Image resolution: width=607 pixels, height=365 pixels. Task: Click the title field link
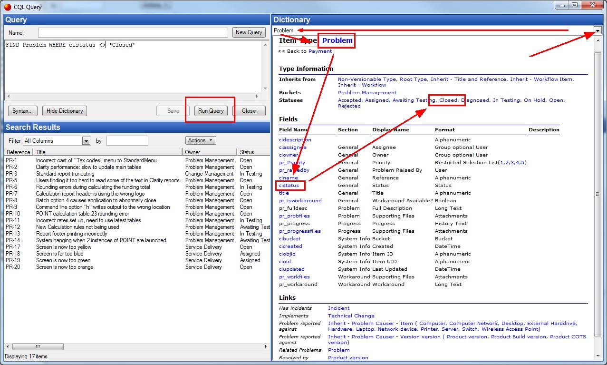coord(284,193)
